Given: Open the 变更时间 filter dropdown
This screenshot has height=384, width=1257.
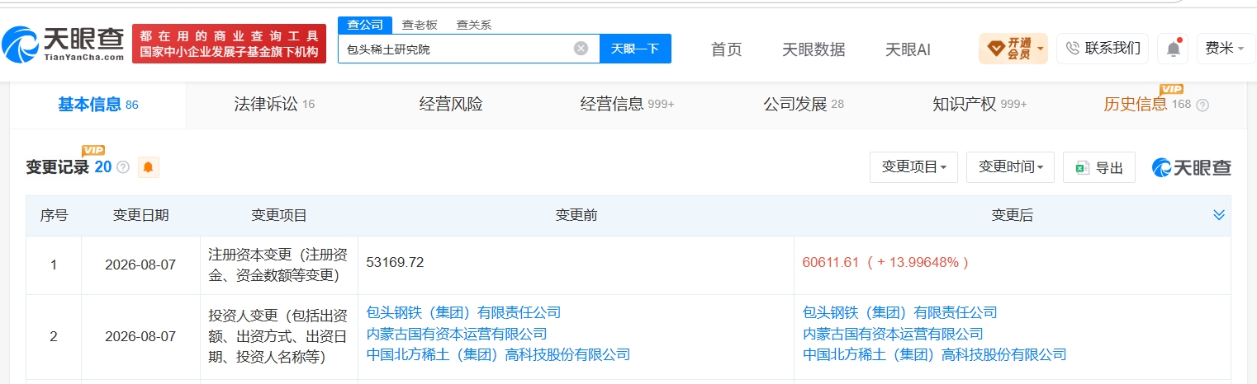Looking at the screenshot, I should click(1010, 167).
